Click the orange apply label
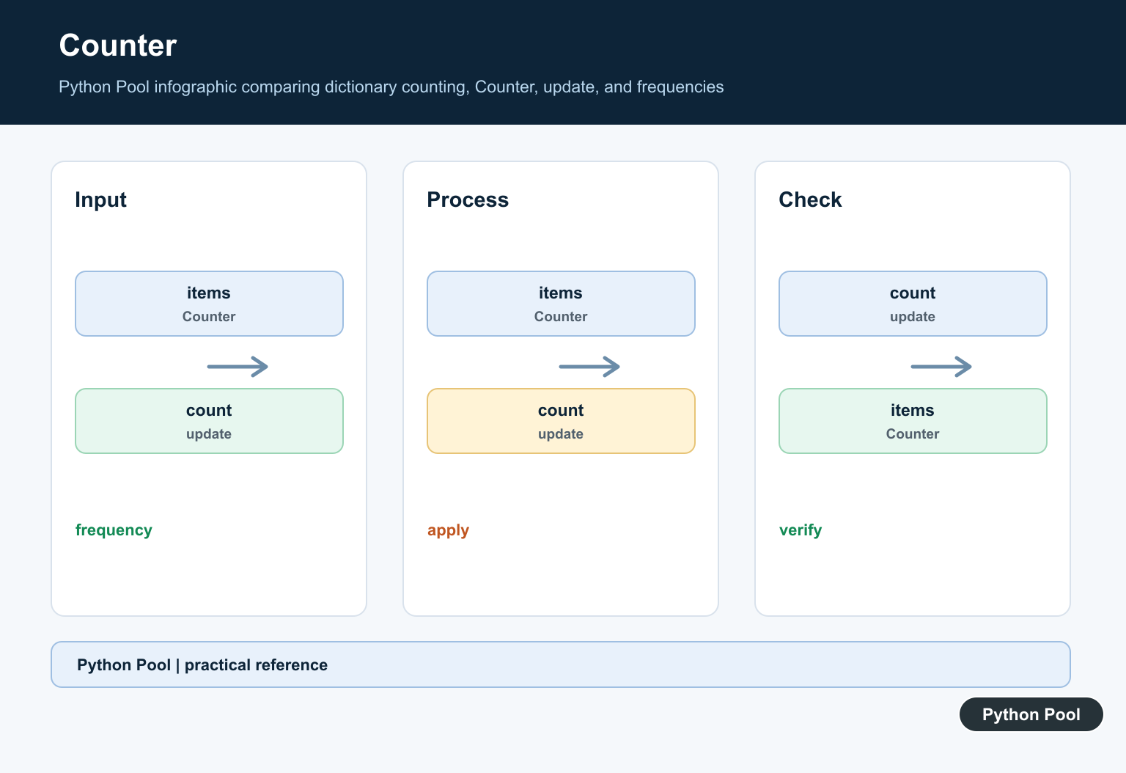This screenshot has height=773, width=1126. pos(448,530)
